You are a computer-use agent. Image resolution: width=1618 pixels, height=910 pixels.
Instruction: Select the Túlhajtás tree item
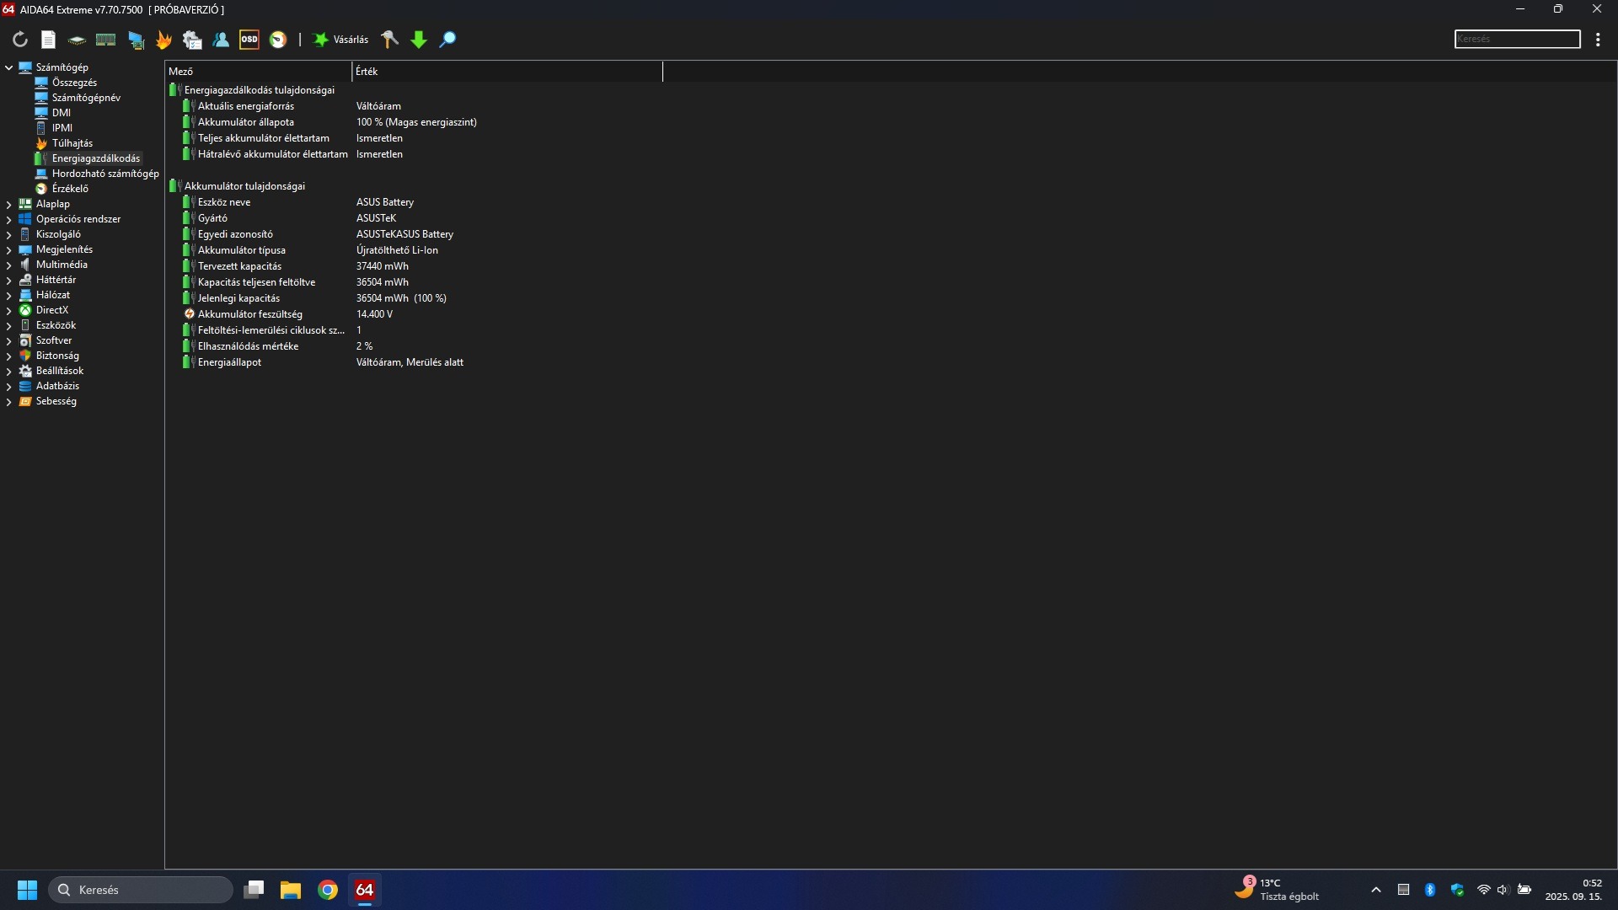(x=72, y=143)
